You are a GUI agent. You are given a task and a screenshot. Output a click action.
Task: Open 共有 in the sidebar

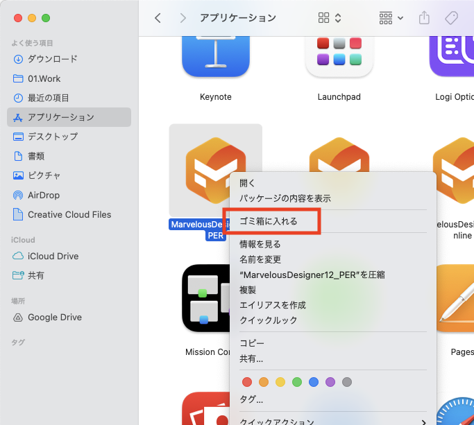[x=69, y=275]
